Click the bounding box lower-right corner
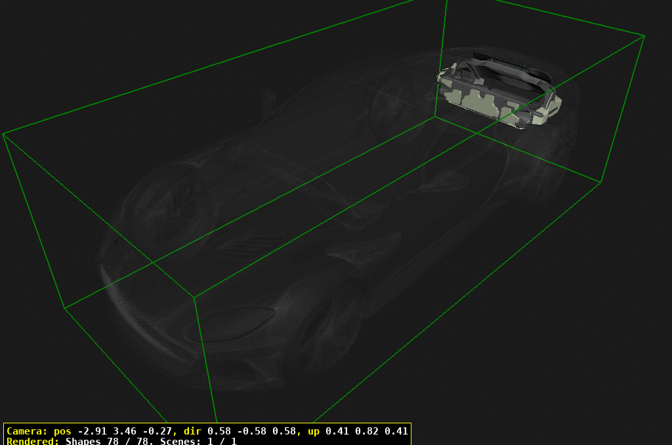The width and height of the screenshot is (672, 445). click(601, 182)
